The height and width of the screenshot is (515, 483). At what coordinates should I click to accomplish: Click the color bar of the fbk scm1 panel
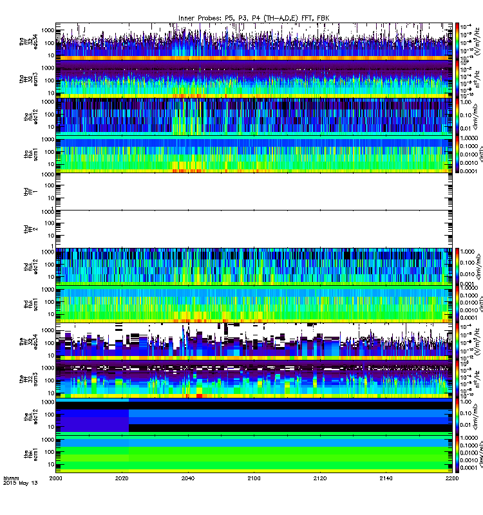coord(457,454)
